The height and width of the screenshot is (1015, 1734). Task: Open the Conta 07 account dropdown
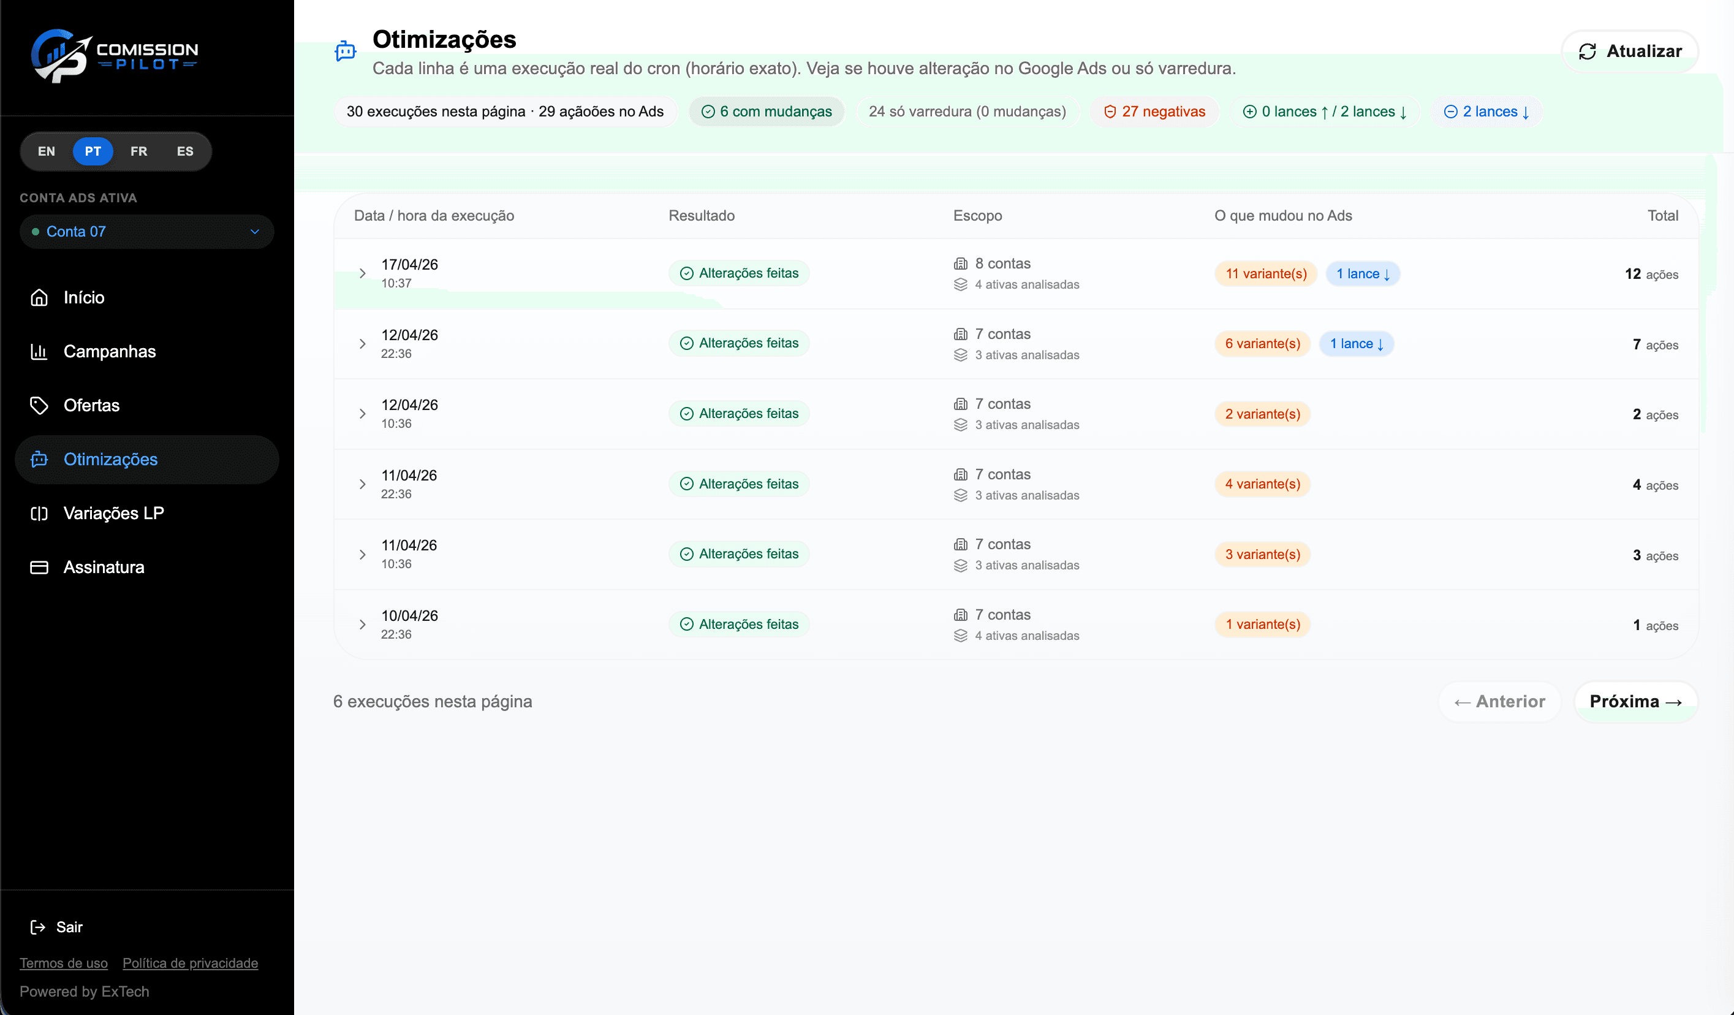[146, 231]
